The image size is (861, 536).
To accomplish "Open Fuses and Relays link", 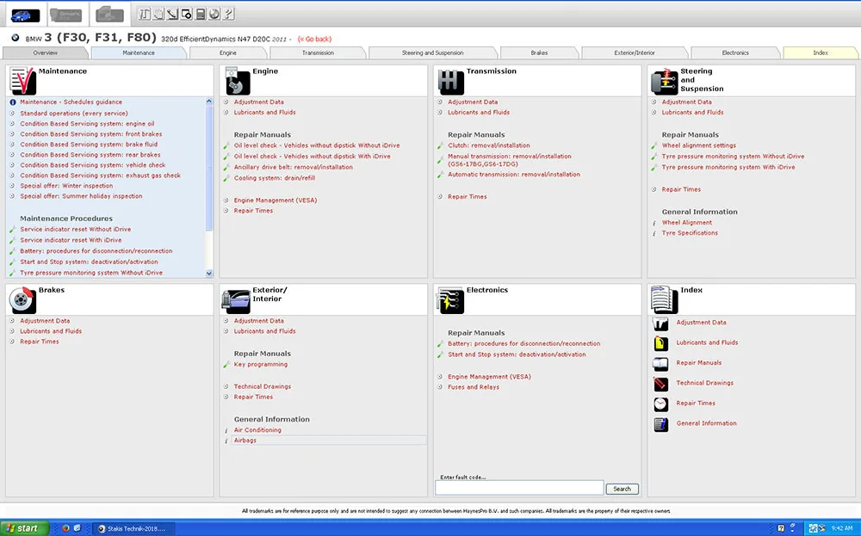I will [x=474, y=387].
